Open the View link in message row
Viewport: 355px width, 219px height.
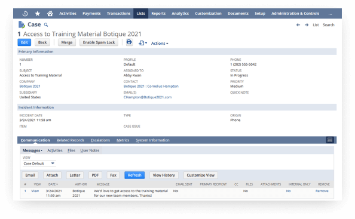click(x=35, y=191)
